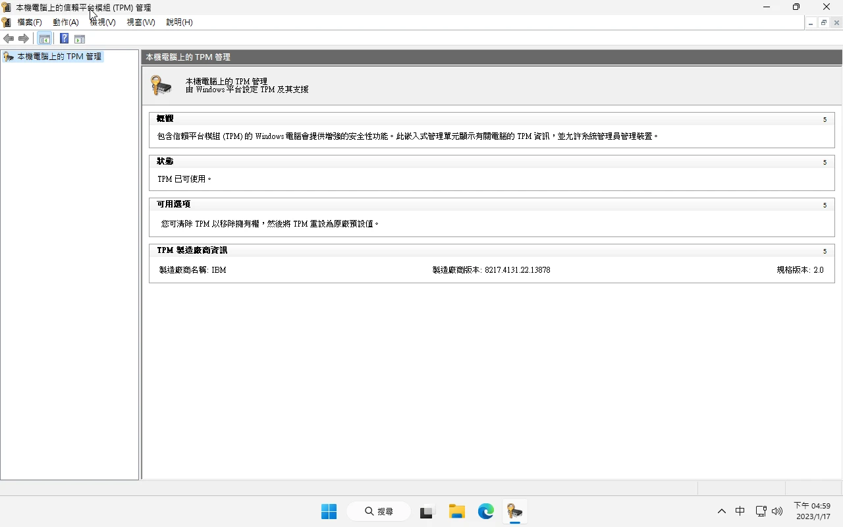This screenshot has width=843, height=527.
Task: Collapse the 概觀 section
Action: (x=825, y=119)
